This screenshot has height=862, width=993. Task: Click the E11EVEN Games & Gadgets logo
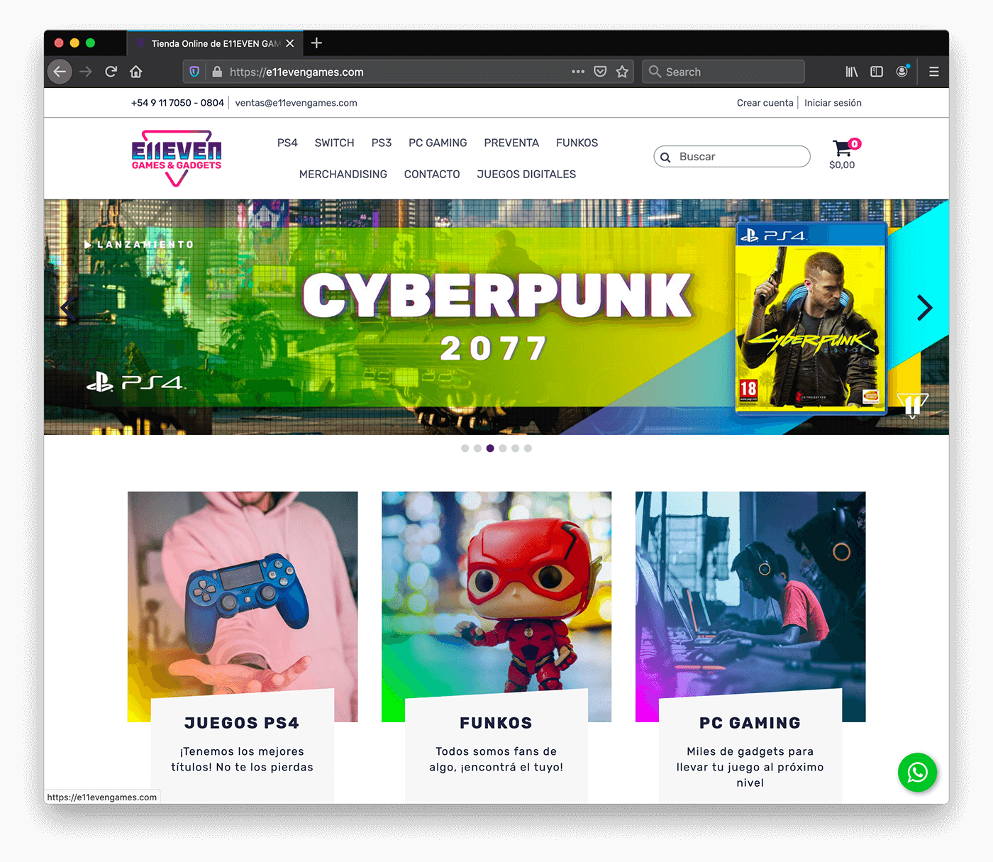177,158
